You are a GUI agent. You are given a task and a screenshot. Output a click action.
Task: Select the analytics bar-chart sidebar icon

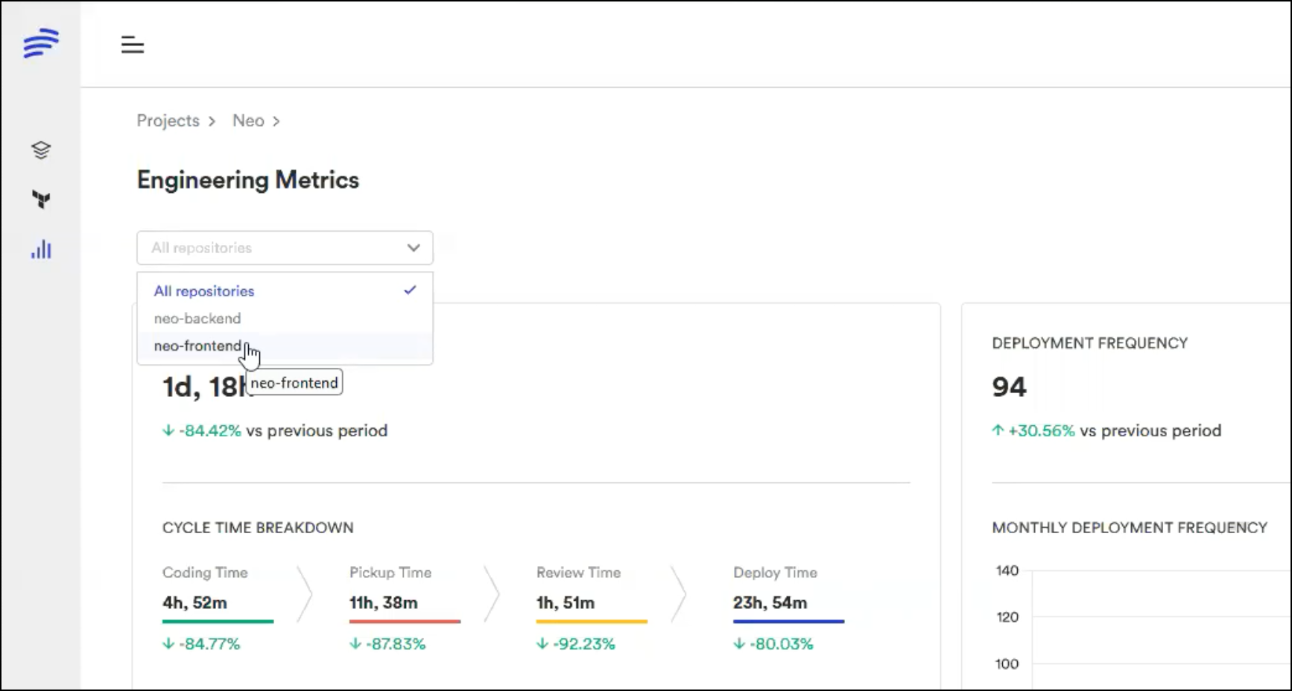[x=41, y=250]
